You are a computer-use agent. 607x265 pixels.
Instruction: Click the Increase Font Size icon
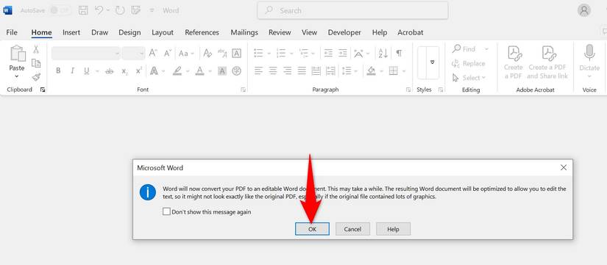[x=153, y=54]
